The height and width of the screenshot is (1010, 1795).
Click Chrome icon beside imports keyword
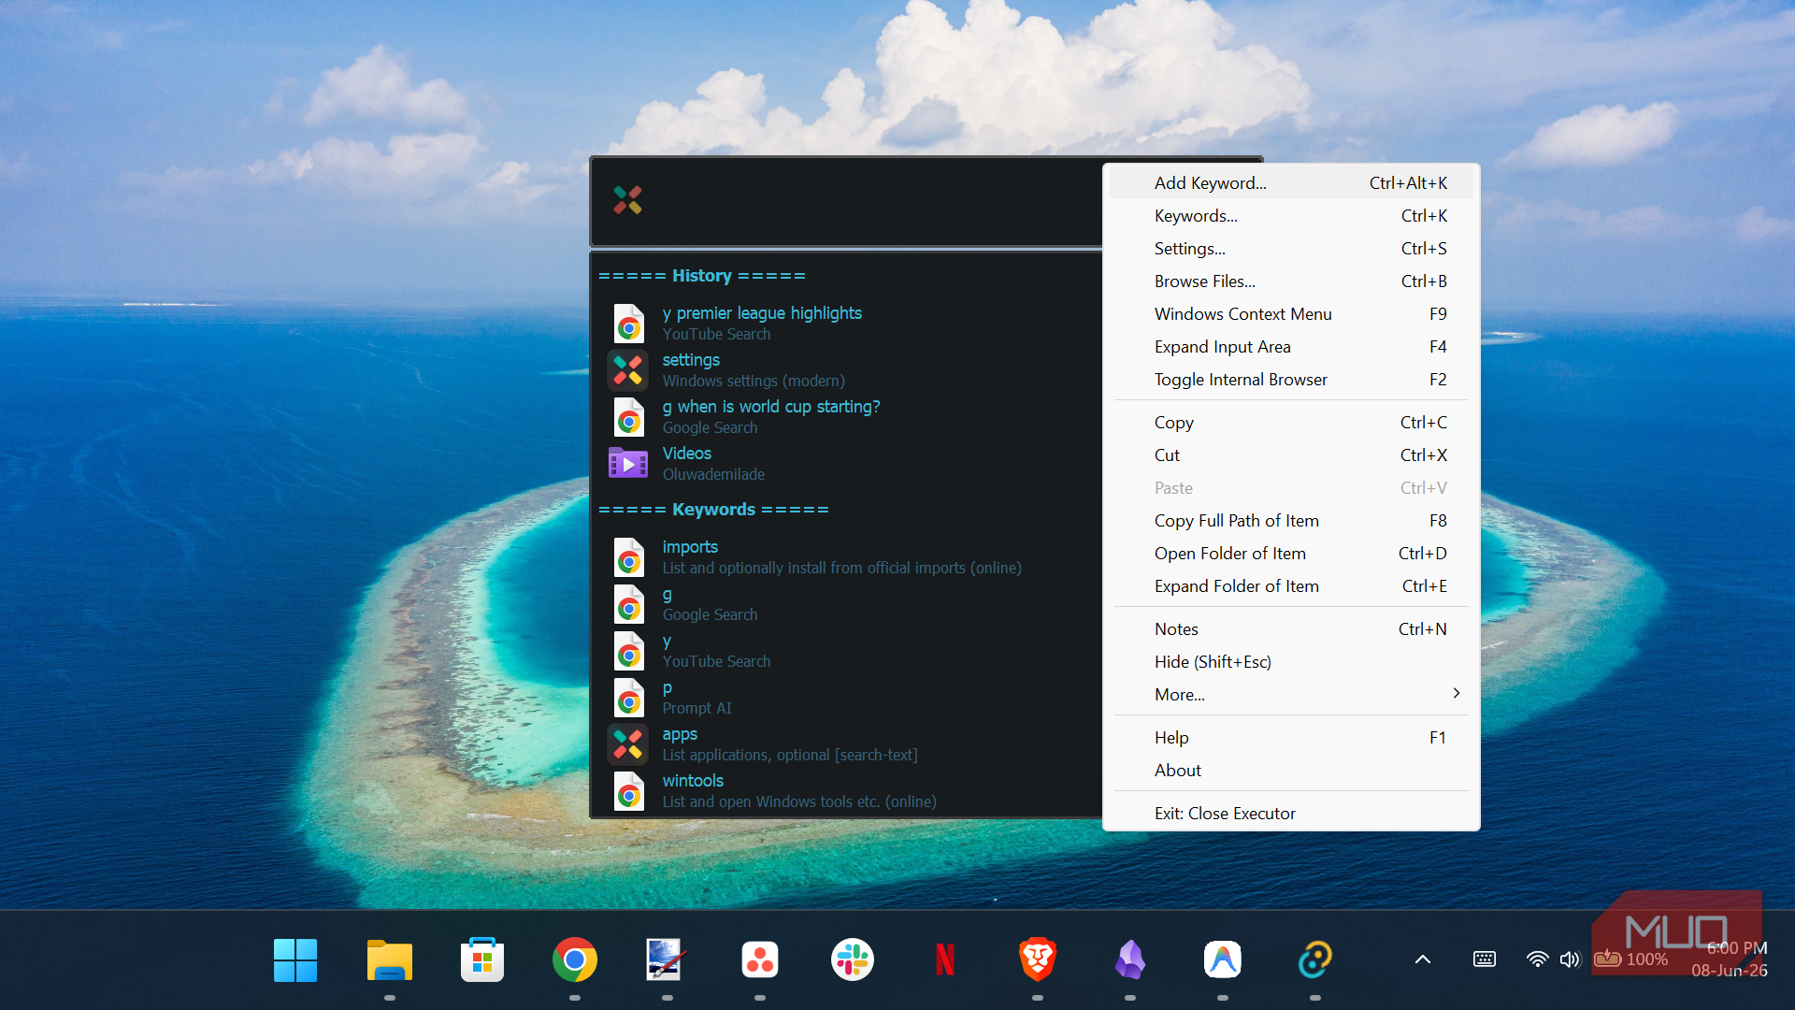coord(628,557)
